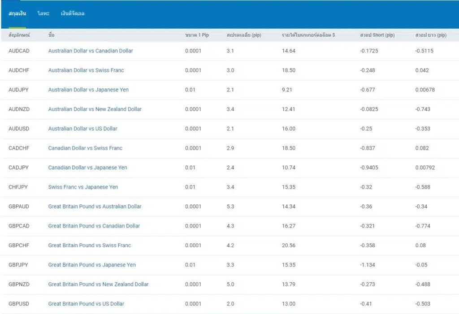This screenshot has height=314, width=459.
Task: Select the AUDCAD symbol cell
Action: click(19, 51)
